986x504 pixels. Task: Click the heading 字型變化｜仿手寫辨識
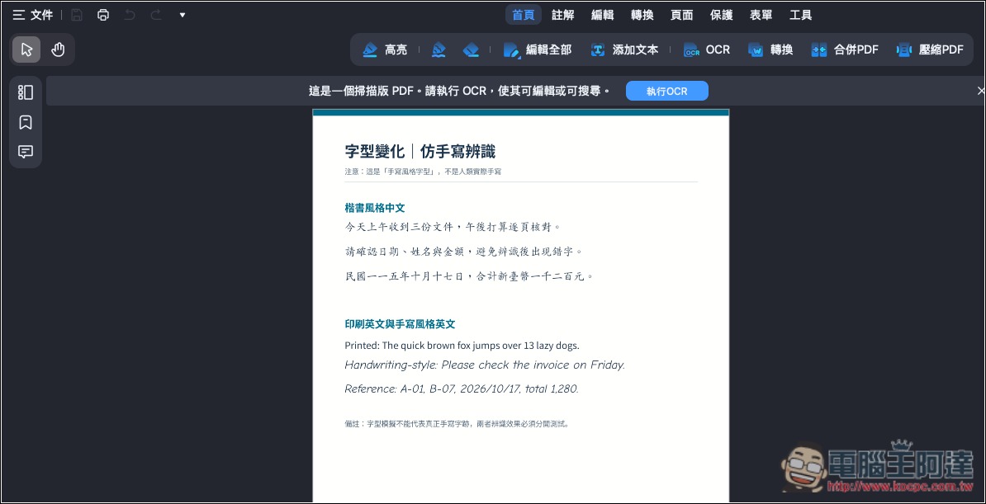420,152
